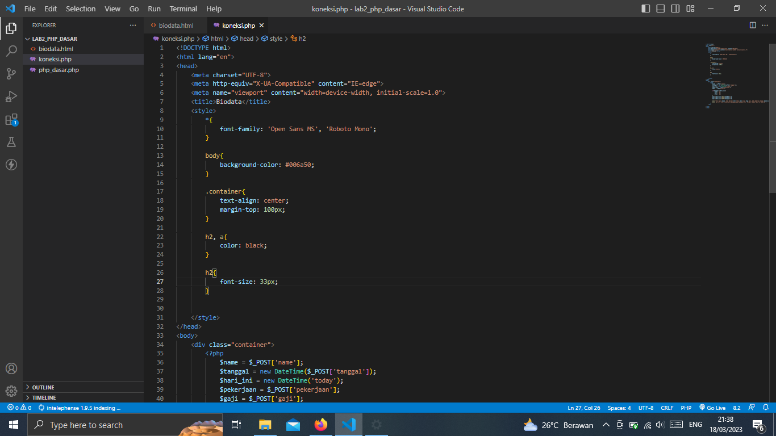The width and height of the screenshot is (776, 436).
Task: Open UTF-8 encoding selector
Action: pyautogui.click(x=646, y=408)
